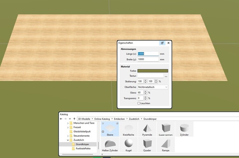
Task: Select the Halber Zylinder shape
Action: pyautogui.click(x=110, y=145)
